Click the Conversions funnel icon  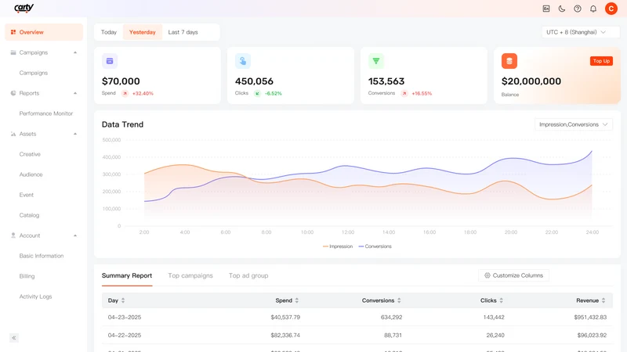[x=376, y=61]
